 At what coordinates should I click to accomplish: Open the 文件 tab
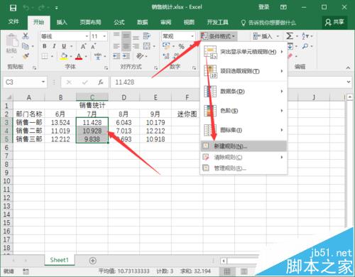(x=13, y=22)
